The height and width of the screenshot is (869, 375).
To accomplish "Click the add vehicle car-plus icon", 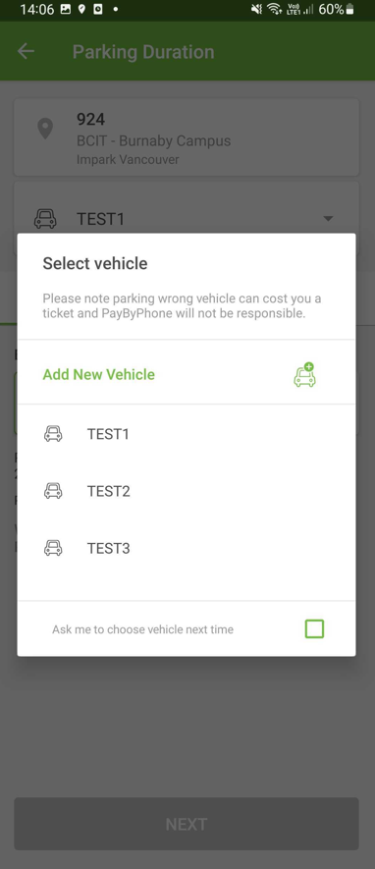I will click(304, 375).
